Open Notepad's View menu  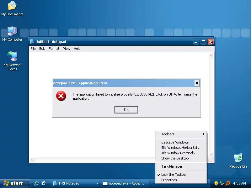pos(67,49)
